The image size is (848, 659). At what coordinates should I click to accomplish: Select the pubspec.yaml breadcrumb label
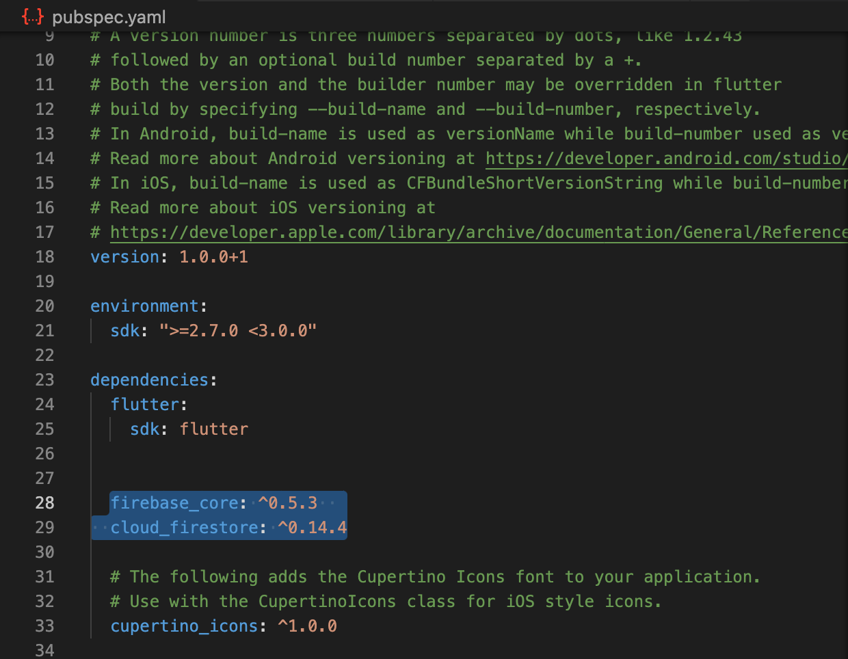[x=109, y=17]
